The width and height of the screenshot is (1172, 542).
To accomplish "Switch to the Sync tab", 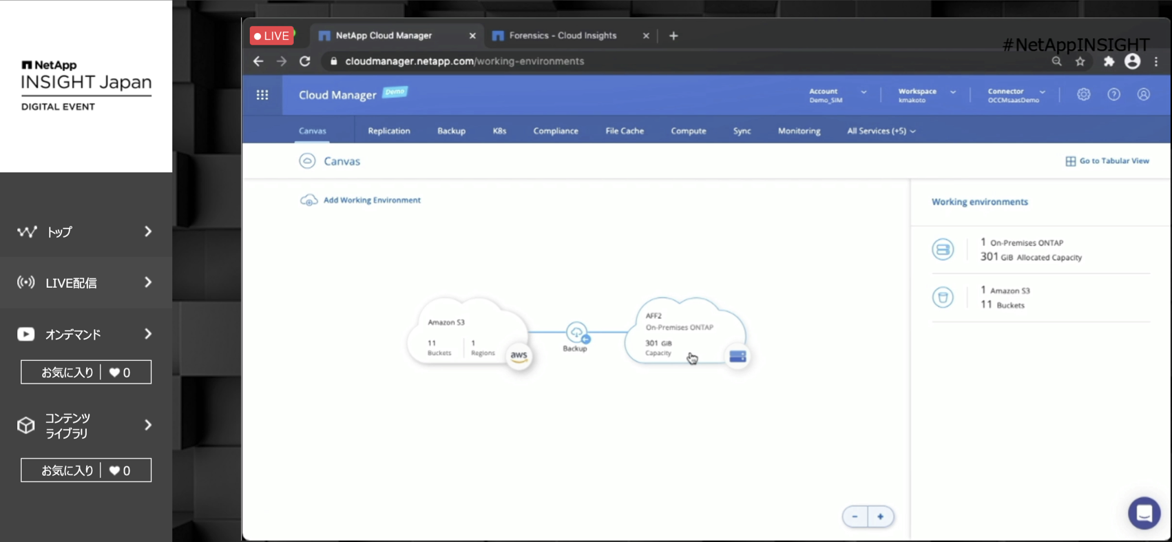I will click(x=742, y=131).
